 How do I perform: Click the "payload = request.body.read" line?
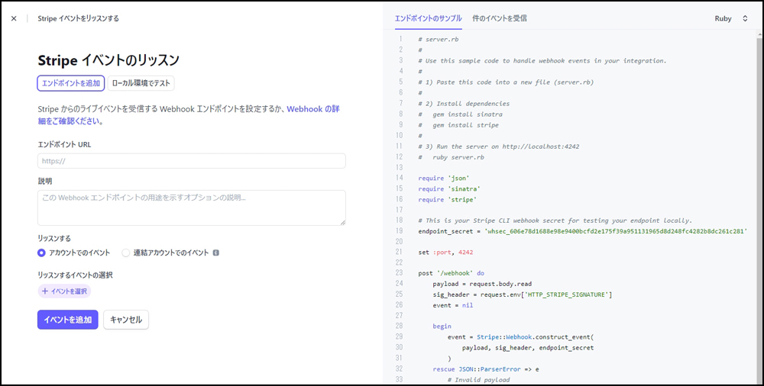pyautogui.click(x=481, y=284)
